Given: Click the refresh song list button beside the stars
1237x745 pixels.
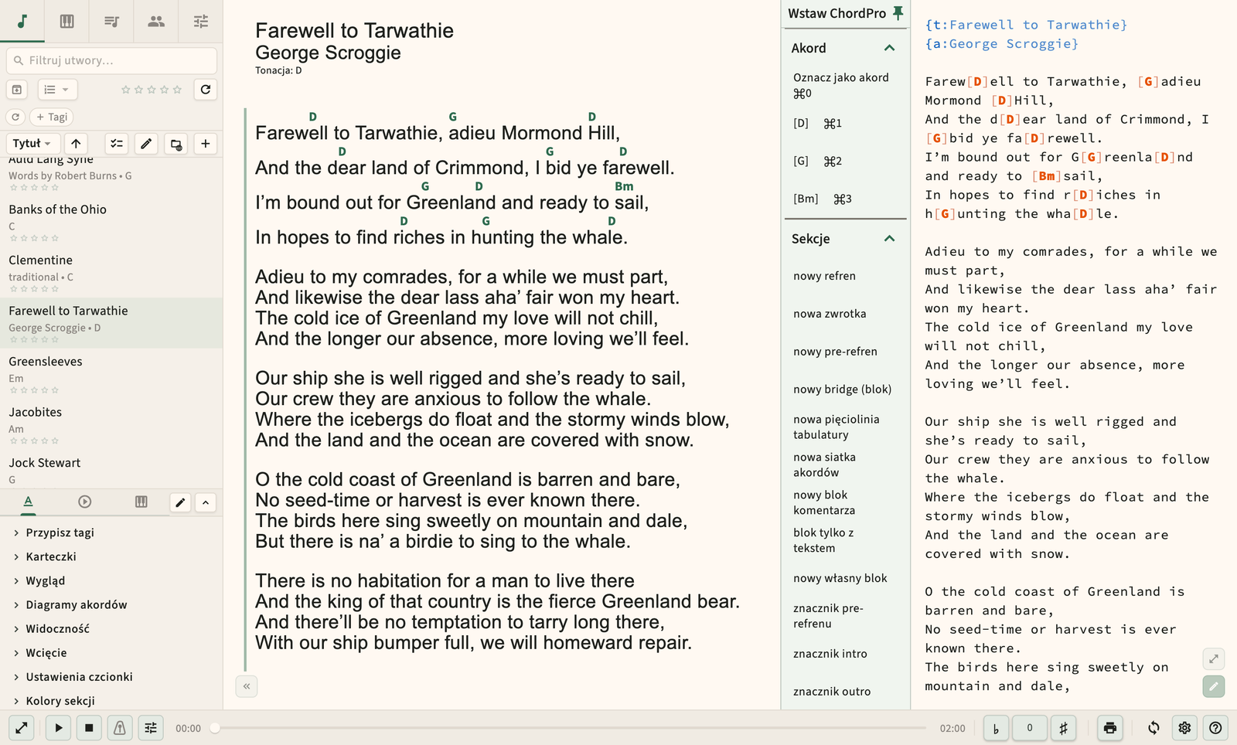Looking at the screenshot, I should [x=206, y=90].
